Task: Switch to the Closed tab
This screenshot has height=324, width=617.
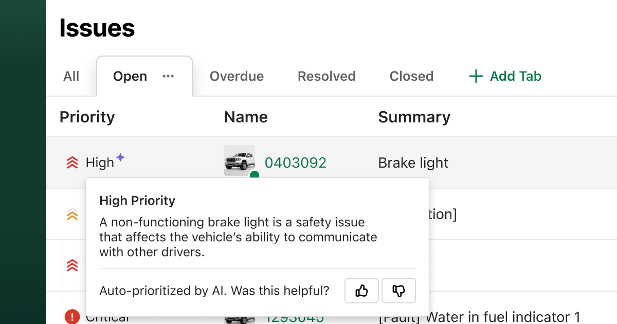Action: coord(411,76)
